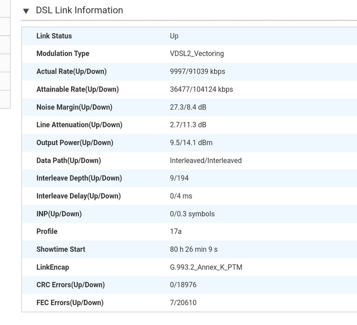357x325 pixels.
Task: Select the Showtime Start uptime value
Action: click(x=194, y=249)
